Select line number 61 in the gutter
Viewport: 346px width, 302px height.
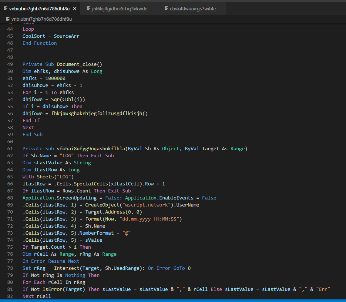point(10,148)
